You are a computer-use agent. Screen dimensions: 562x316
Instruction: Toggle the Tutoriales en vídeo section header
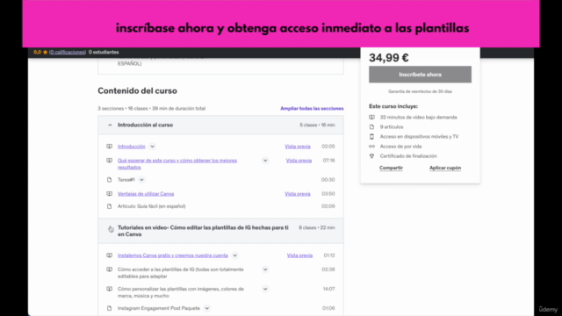220,231
